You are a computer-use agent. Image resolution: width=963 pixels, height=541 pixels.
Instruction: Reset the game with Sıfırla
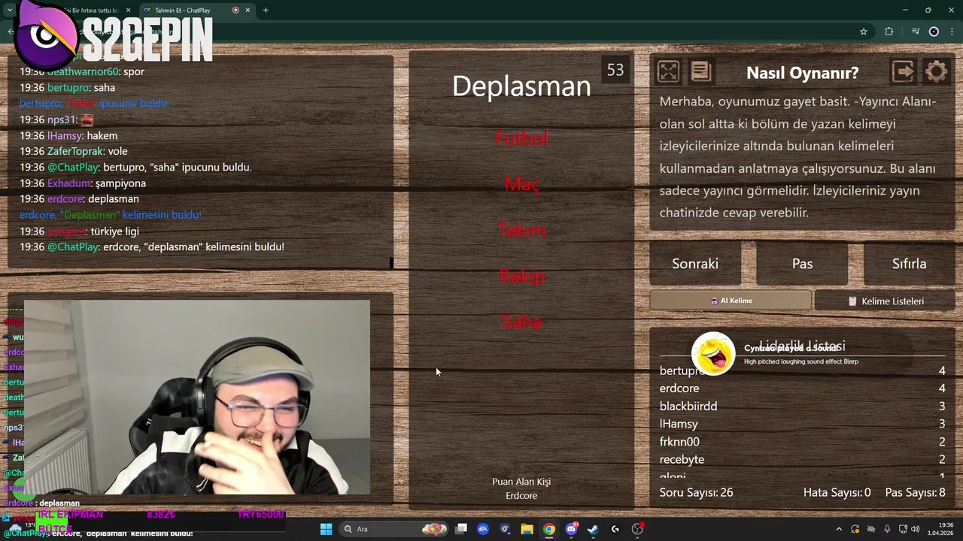(910, 264)
